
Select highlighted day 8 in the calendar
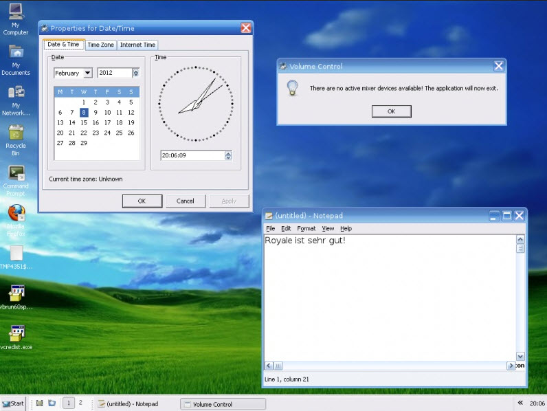84,112
